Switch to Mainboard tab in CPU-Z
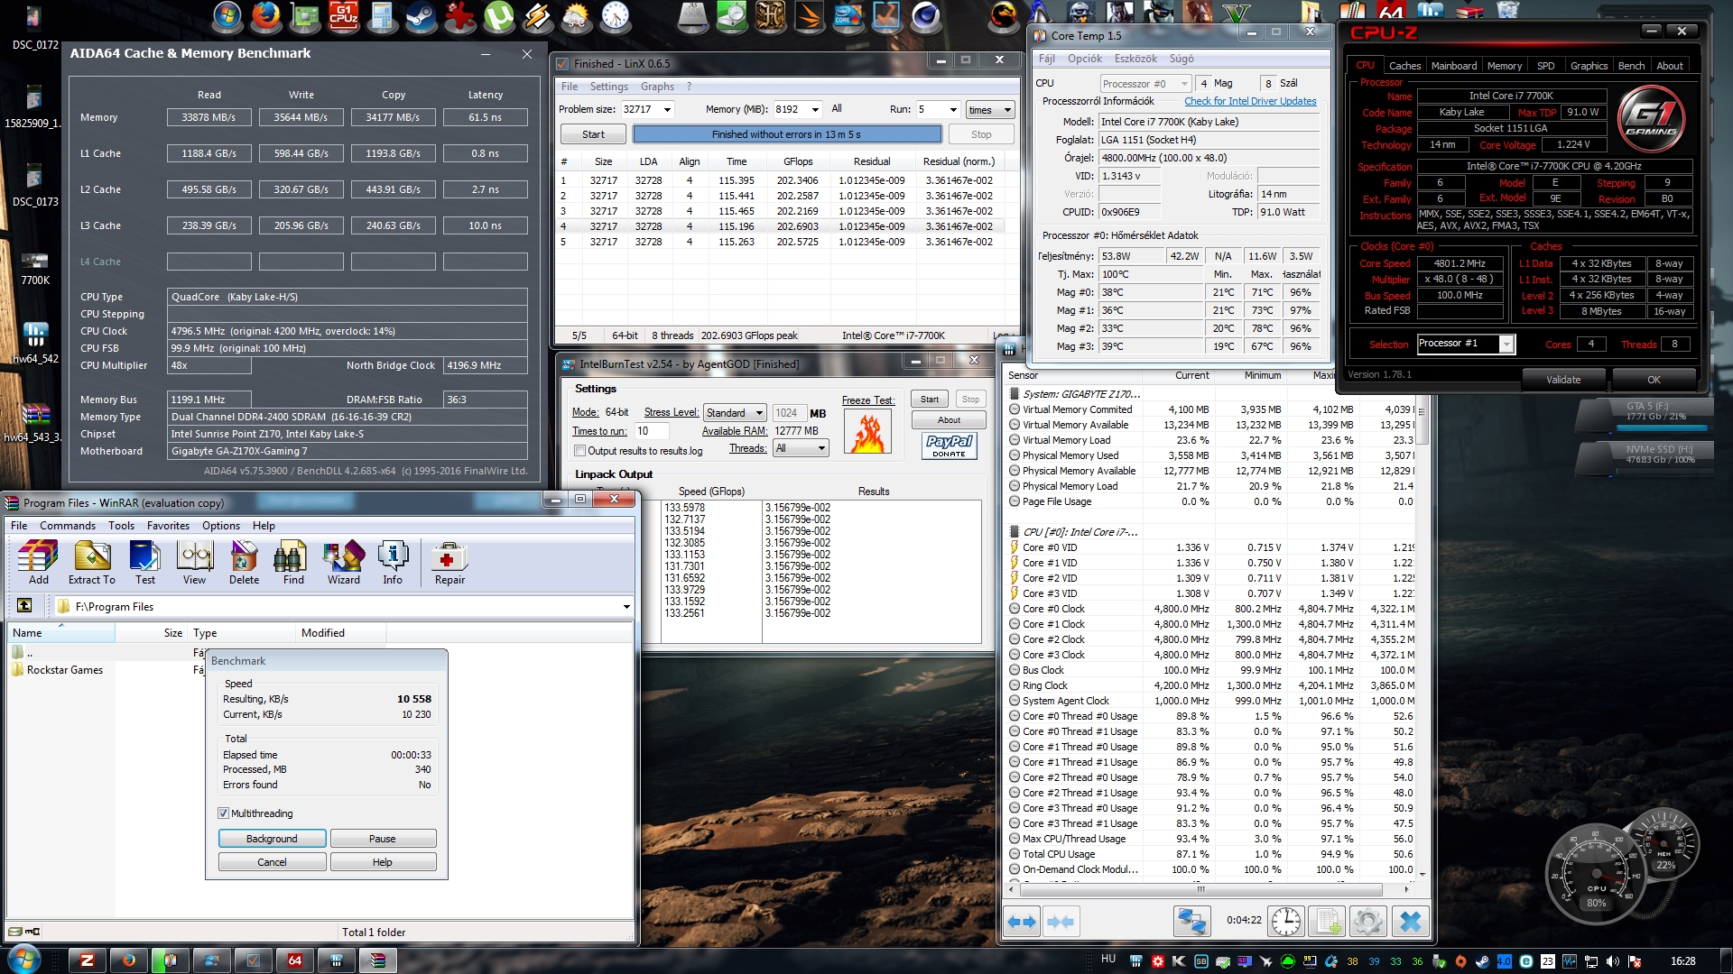 point(1454,66)
